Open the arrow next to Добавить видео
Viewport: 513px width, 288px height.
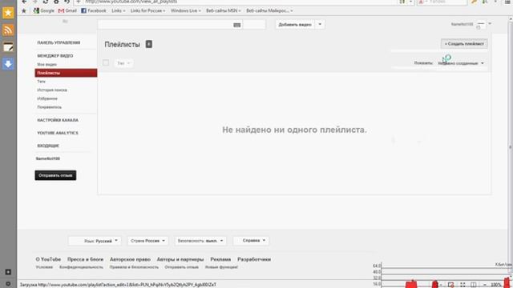320,25
